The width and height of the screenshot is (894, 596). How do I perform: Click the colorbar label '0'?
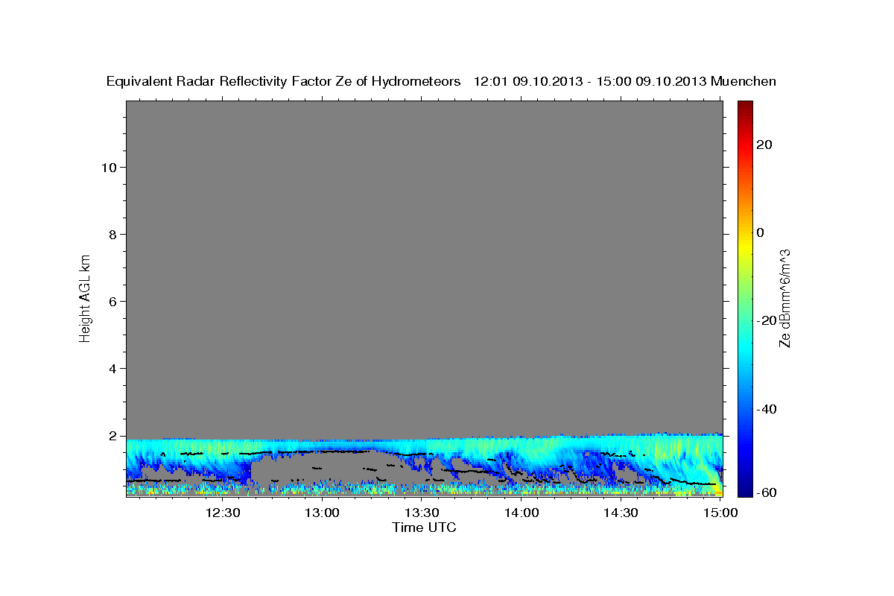tap(761, 232)
